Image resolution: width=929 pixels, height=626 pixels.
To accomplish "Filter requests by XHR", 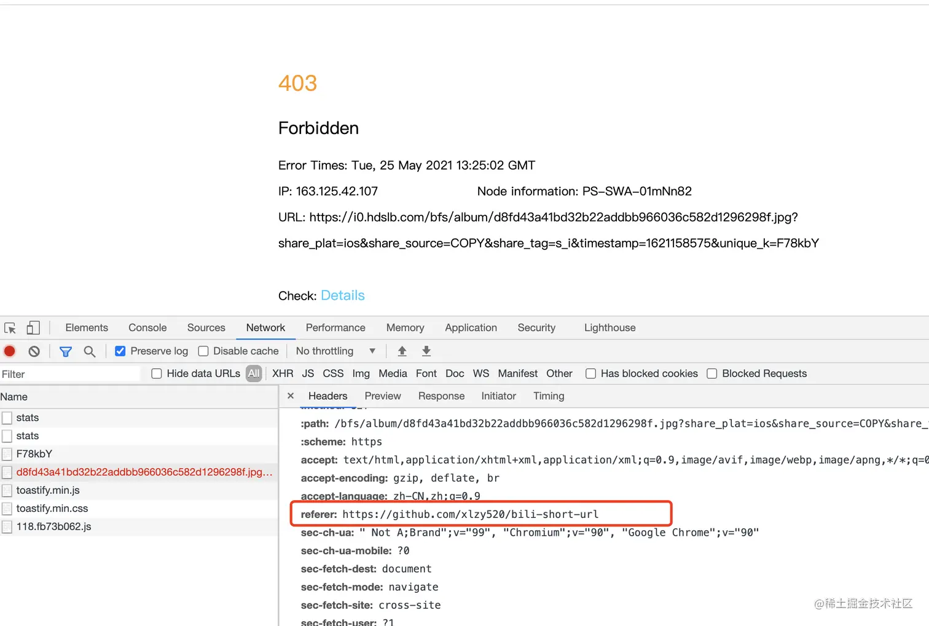I will pyautogui.click(x=283, y=374).
